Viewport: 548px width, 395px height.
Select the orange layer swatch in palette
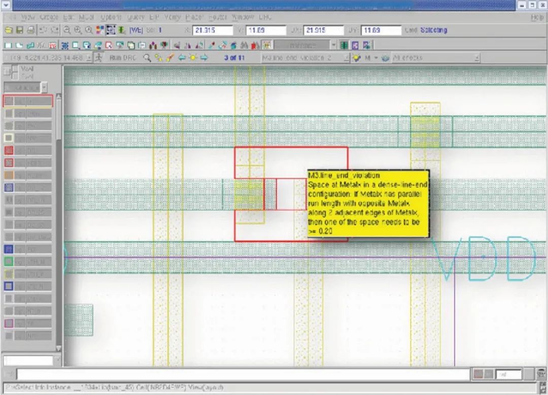click(x=9, y=175)
